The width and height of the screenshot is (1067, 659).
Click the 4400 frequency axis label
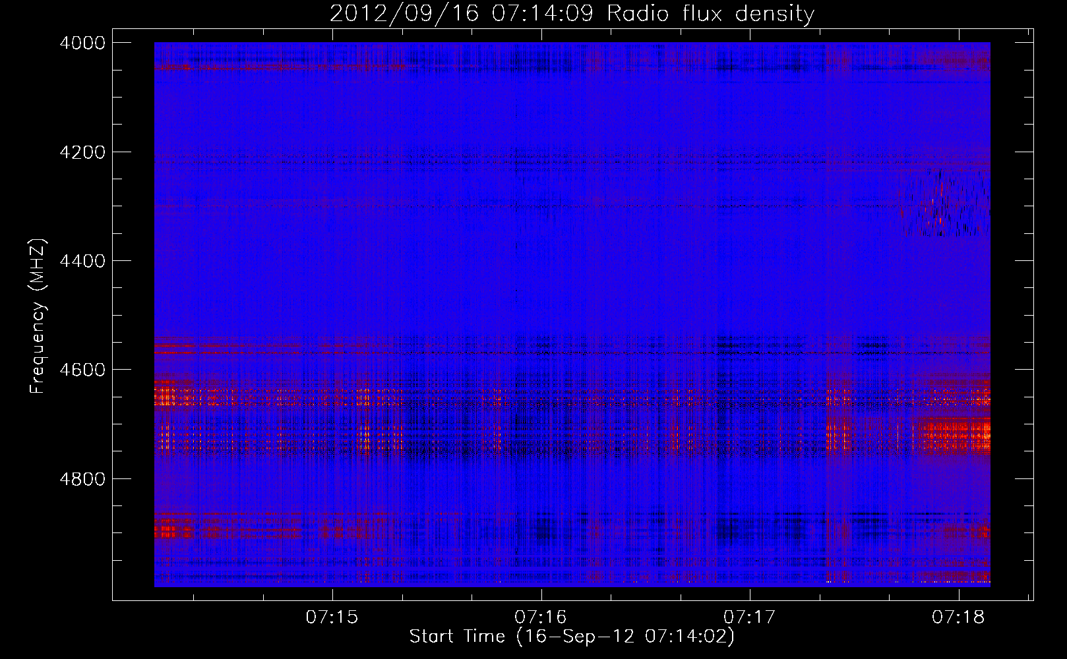[x=82, y=261]
